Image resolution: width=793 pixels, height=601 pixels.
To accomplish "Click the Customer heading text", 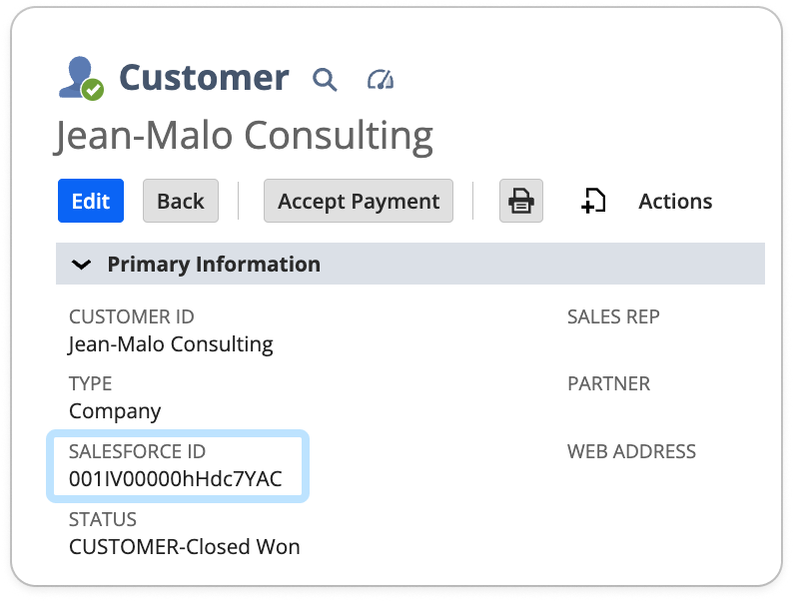I will click(204, 78).
